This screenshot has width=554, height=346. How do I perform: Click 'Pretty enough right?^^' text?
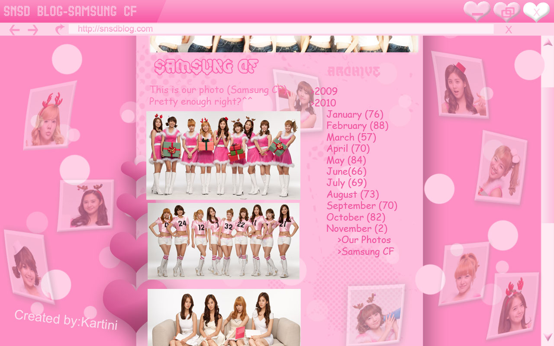pyautogui.click(x=201, y=101)
